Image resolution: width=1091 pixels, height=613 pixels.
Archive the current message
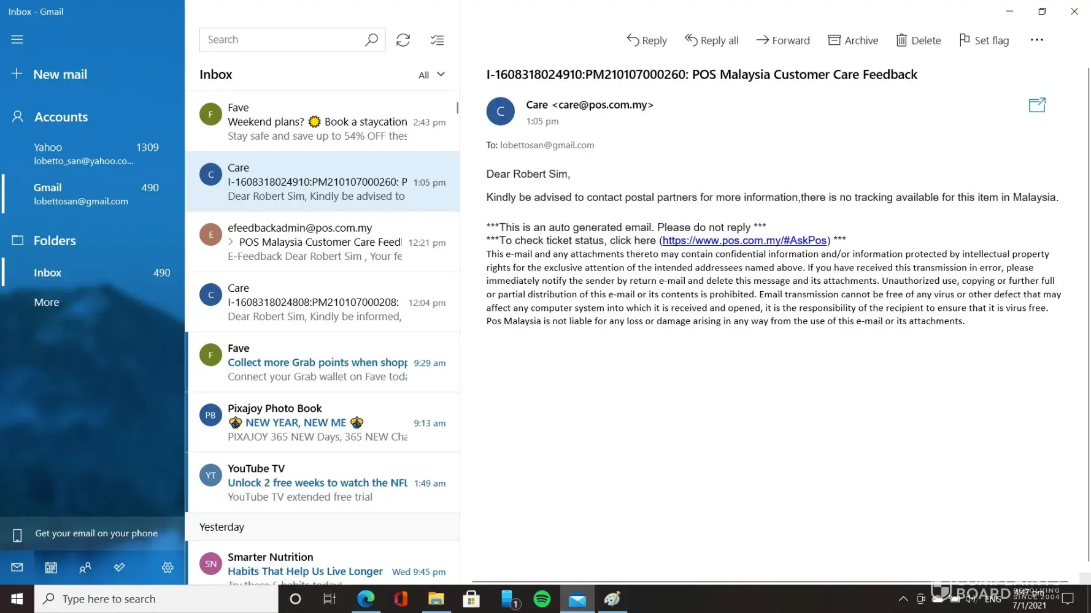[853, 40]
